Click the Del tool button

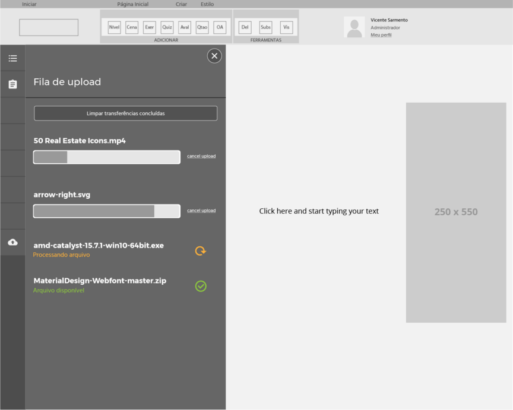pos(245,27)
